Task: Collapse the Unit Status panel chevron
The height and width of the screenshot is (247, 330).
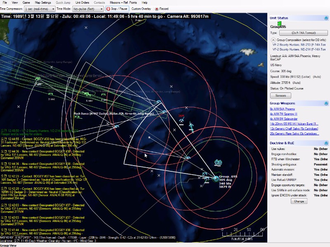Action: [326, 18]
